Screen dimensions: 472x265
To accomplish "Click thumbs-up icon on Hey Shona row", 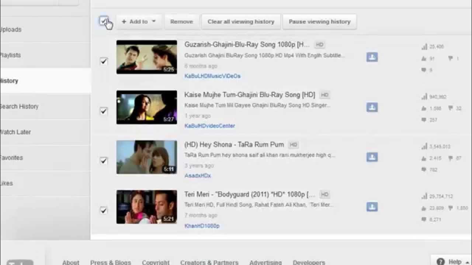I will pos(424,158).
